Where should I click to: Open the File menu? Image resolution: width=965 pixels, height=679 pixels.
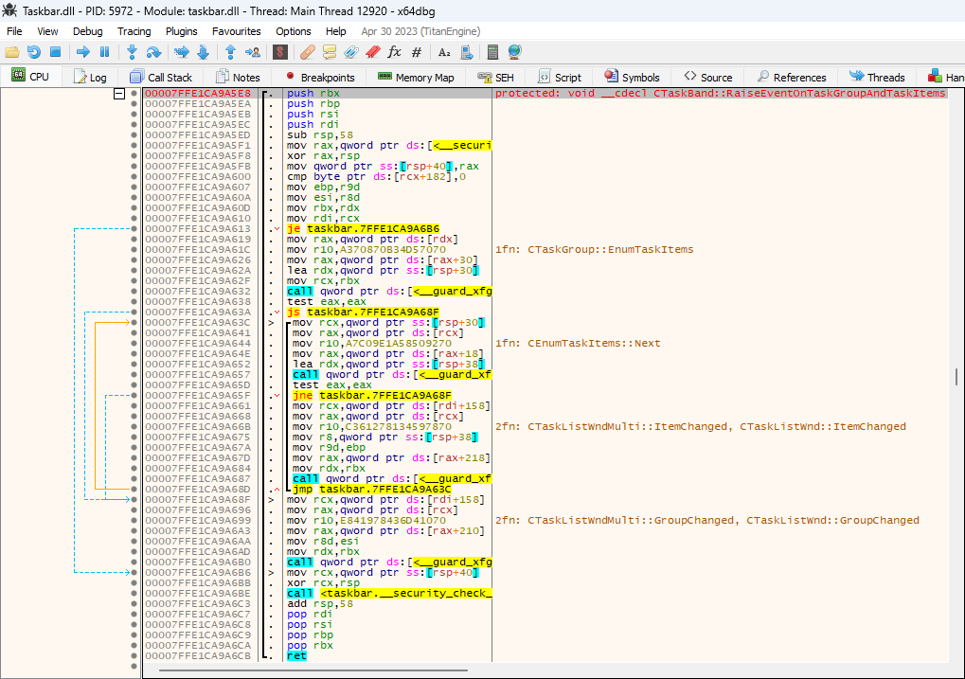click(14, 31)
